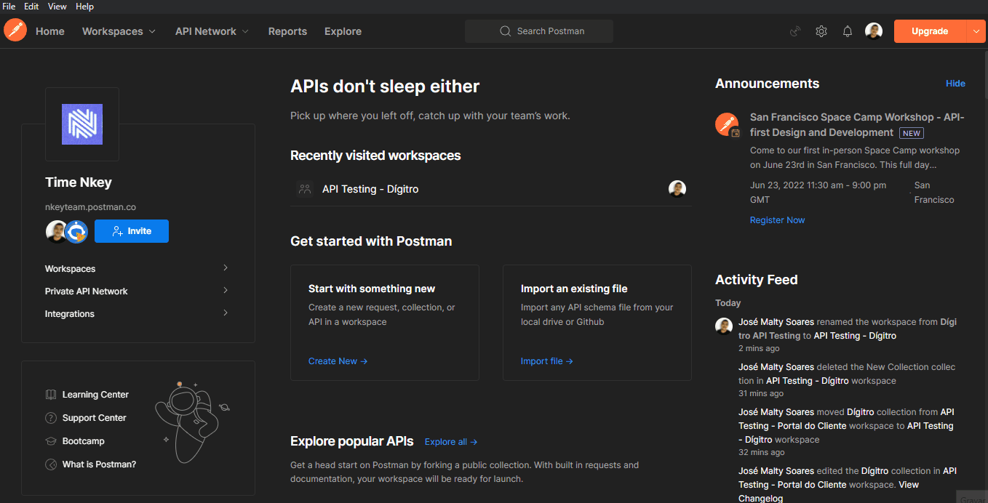Open the API Testing - Dígitro workspace
Screen dimensions: 988x503
pos(370,189)
